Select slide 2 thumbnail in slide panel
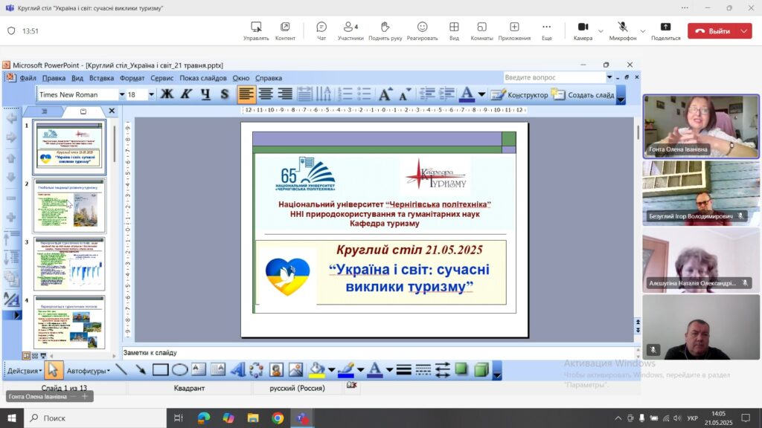The height and width of the screenshot is (428, 762). 69,205
